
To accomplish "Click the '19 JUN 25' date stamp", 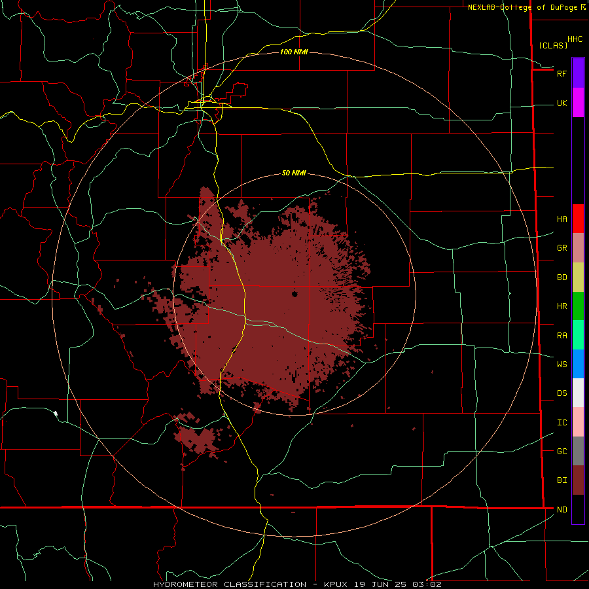I will pyautogui.click(x=380, y=584).
